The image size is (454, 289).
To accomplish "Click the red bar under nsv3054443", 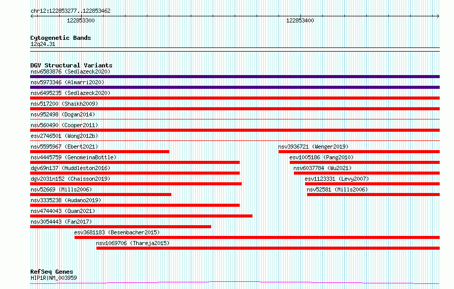I will pyautogui.click(x=120, y=227).
